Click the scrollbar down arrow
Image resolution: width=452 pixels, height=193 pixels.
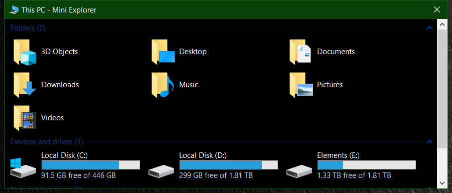coord(442,183)
